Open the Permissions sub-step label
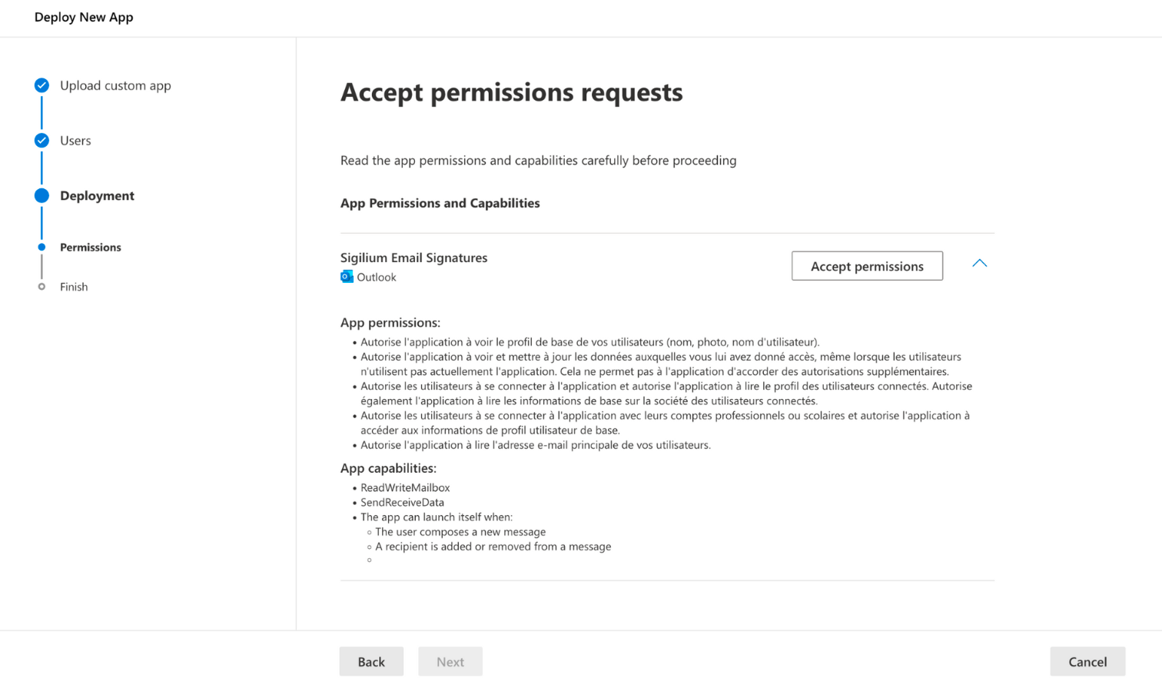Viewport: 1162px width, 688px height. coord(91,248)
